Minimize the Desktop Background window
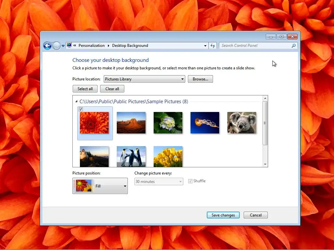This screenshot has width=334, height=250. coord(271,37)
